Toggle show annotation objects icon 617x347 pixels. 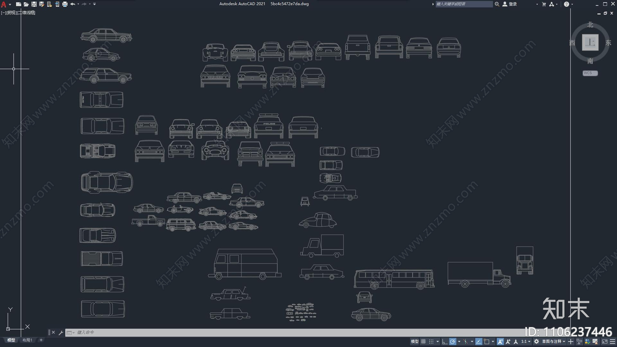(x=501, y=342)
